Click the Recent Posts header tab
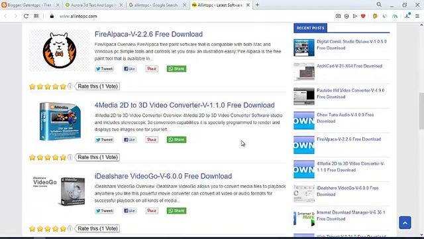The width and height of the screenshot is (424, 239). pyautogui.click(x=310, y=28)
